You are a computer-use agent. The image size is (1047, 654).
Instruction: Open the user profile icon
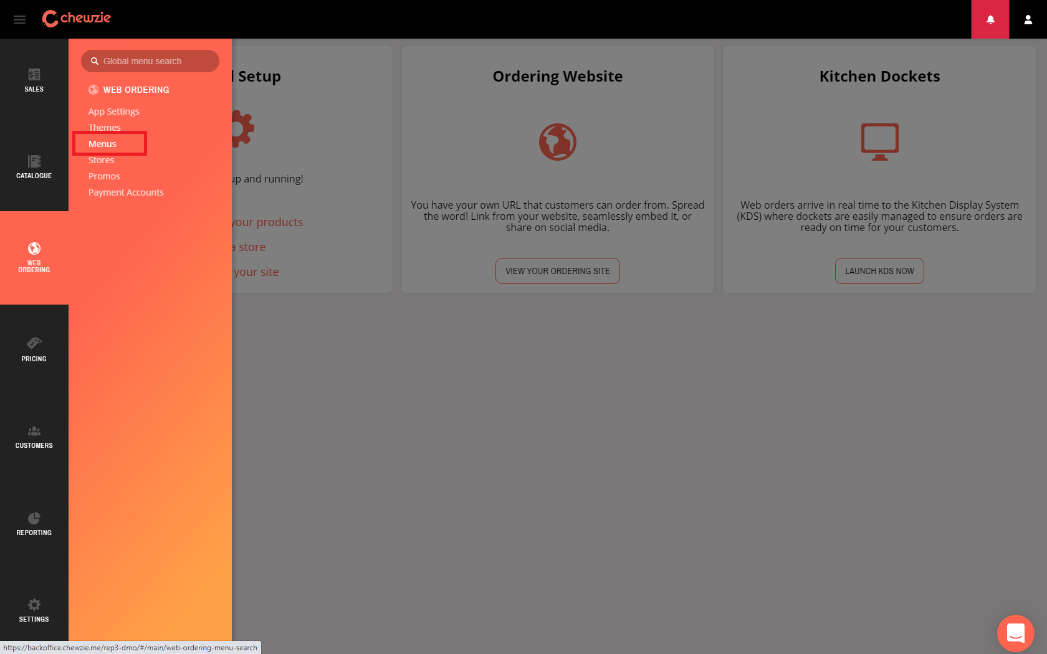point(1028,19)
